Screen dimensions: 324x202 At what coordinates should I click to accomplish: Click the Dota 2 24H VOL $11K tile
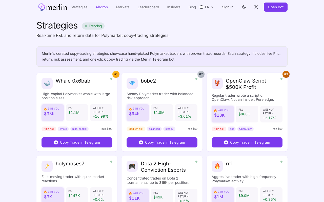click(x=138, y=196)
